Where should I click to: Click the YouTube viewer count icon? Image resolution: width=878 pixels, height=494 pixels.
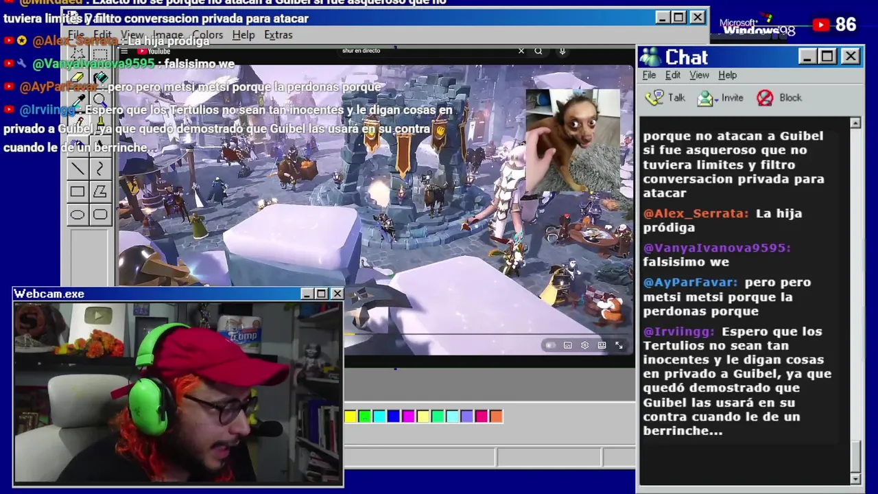[x=821, y=25]
